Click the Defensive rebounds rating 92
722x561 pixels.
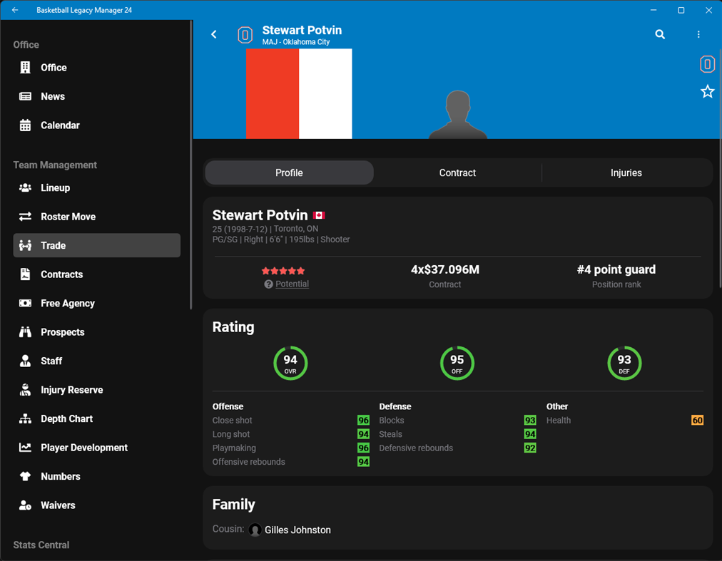(530, 448)
